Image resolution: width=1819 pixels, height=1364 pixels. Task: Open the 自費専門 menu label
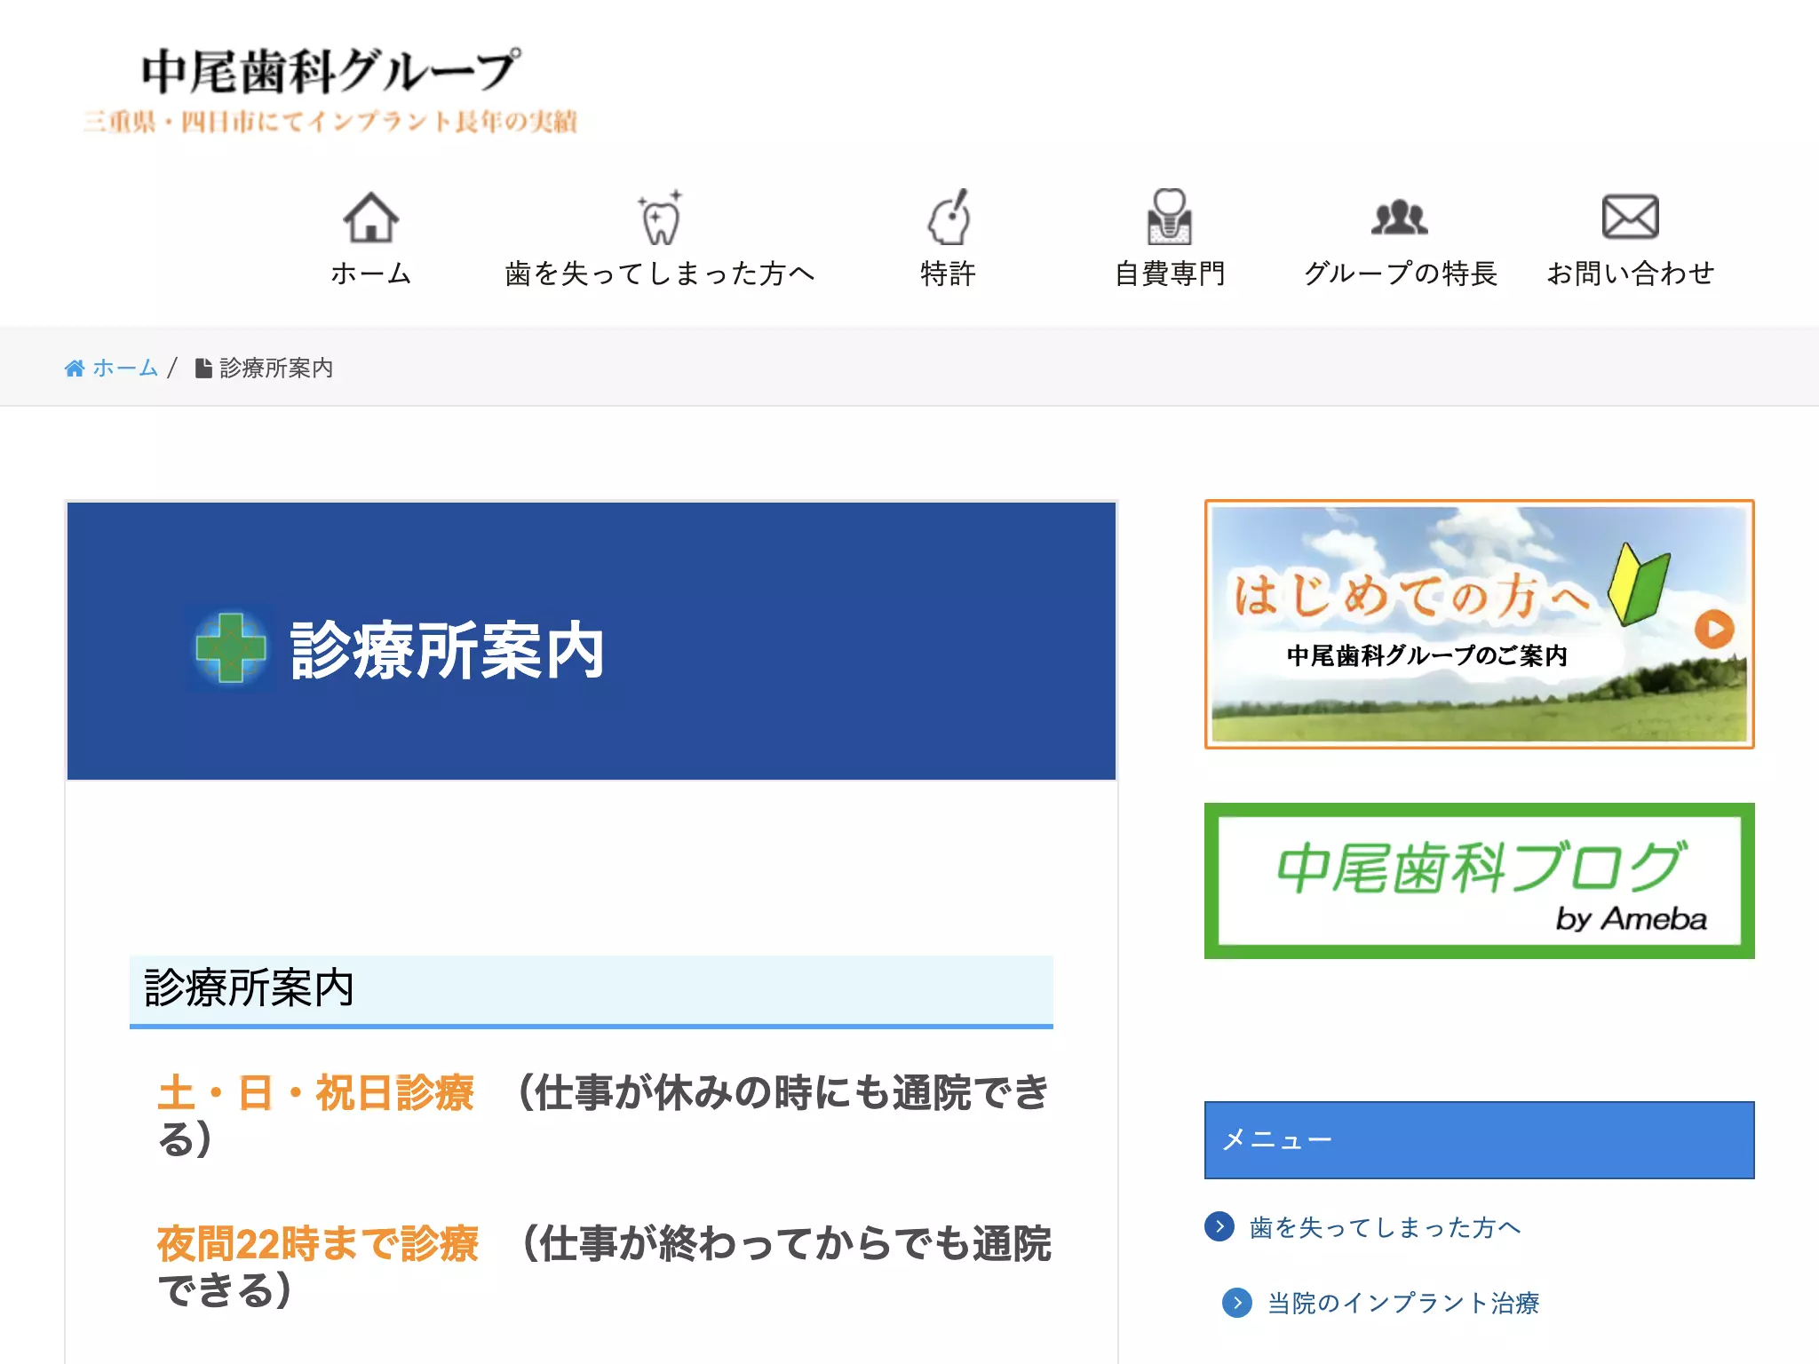[1170, 274]
